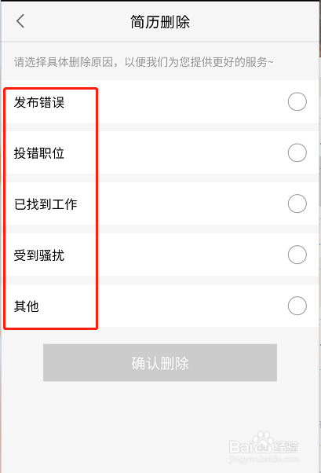Tick the 受到骚扰 radio circle

pos(297,255)
